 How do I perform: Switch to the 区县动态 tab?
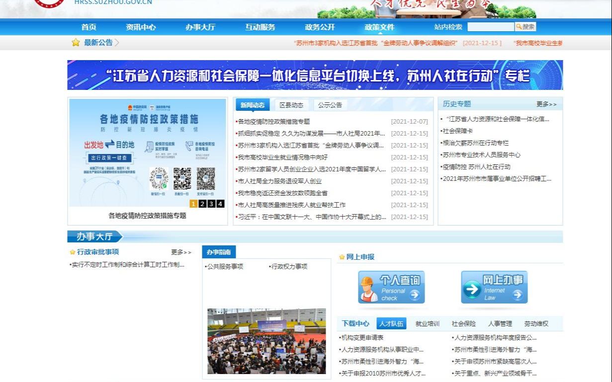(x=292, y=104)
